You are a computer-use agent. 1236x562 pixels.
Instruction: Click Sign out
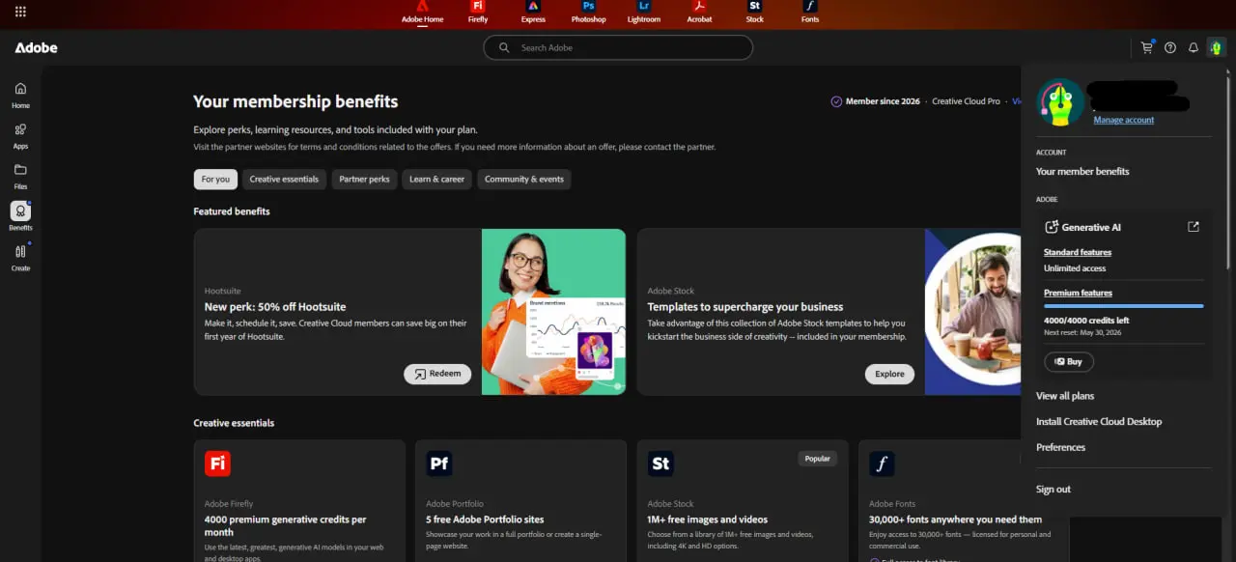1053,490
